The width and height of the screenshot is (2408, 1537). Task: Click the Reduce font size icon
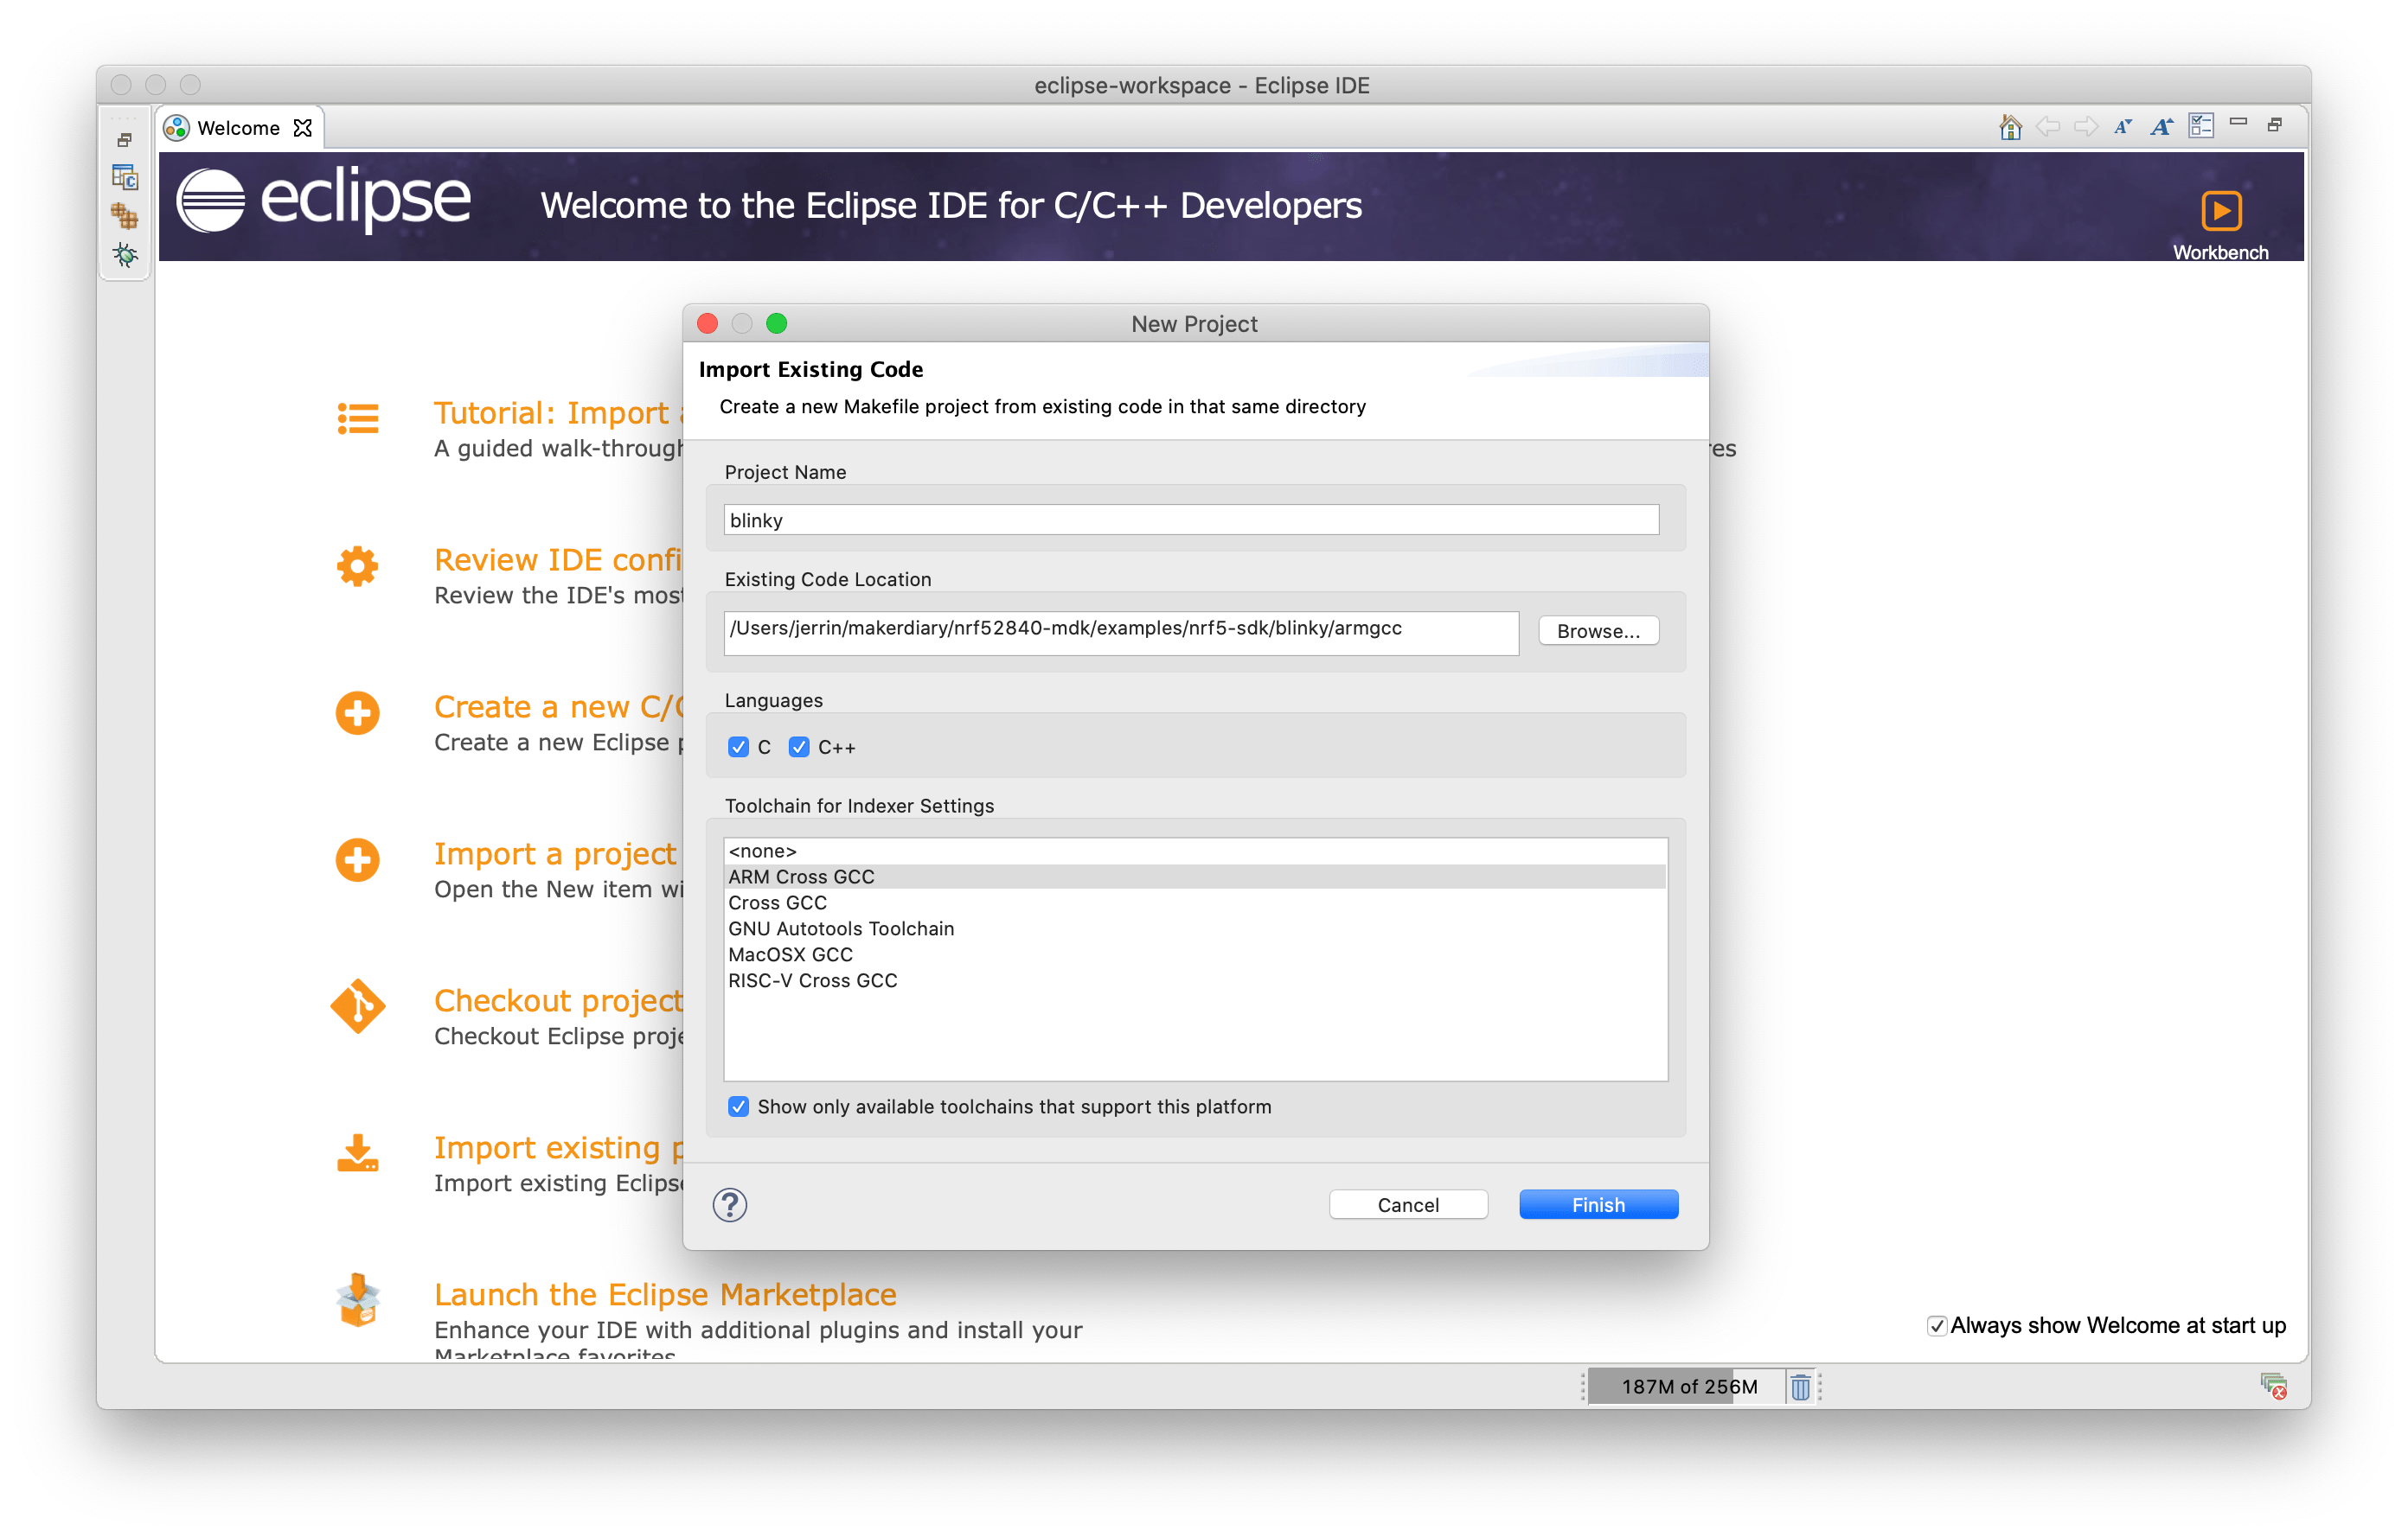pyautogui.click(x=2123, y=127)
